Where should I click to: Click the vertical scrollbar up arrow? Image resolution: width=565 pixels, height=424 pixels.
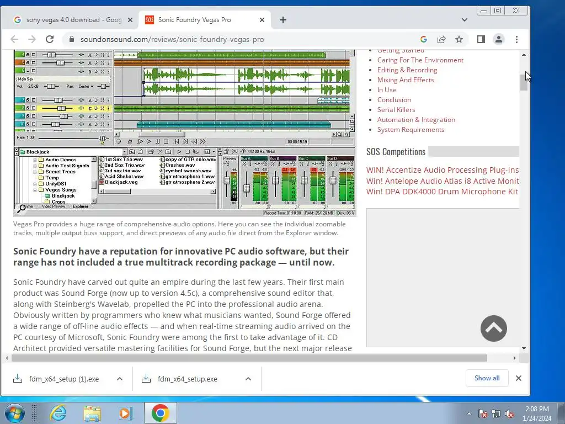pyautogui.click(x=524, y=55)
